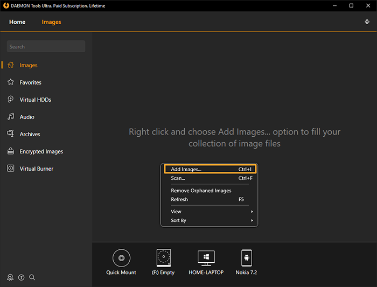Image resolution: width=377 pixels, height=287 pixels.
Task: Click the Encrypted Images lock icon
Action: pos(11,151)
